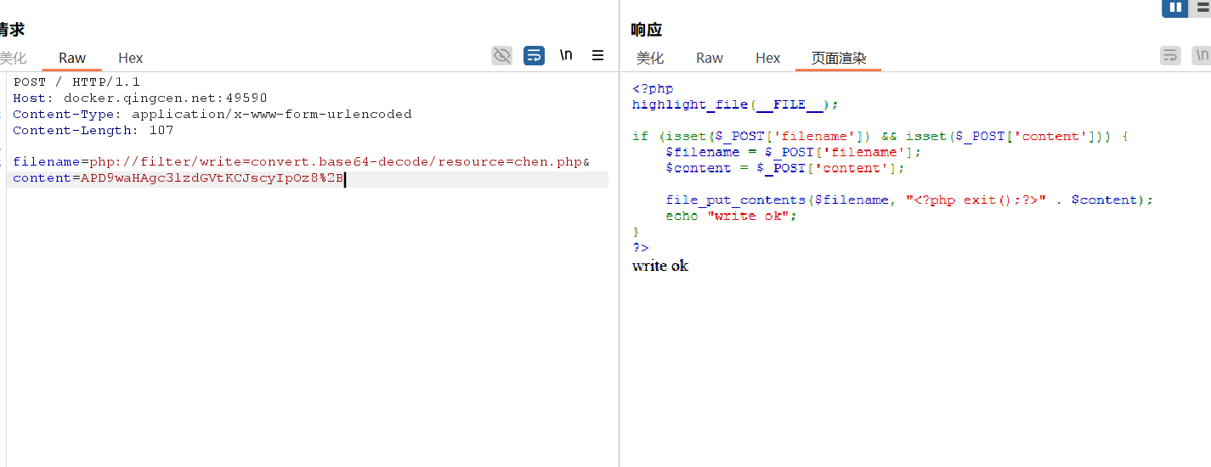
Task: Select the response 页面渲染 tab
Action: click(839, 58)
